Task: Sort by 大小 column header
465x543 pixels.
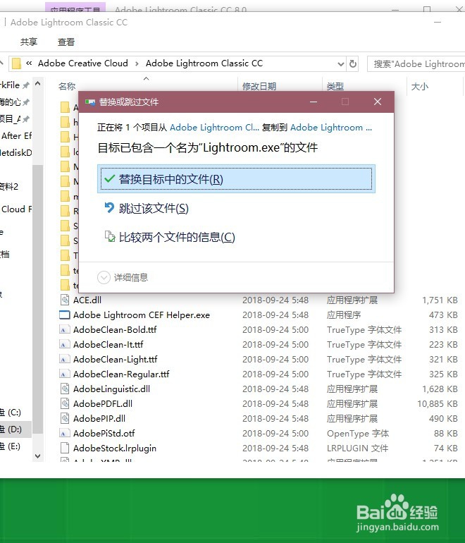Action: 420,86
